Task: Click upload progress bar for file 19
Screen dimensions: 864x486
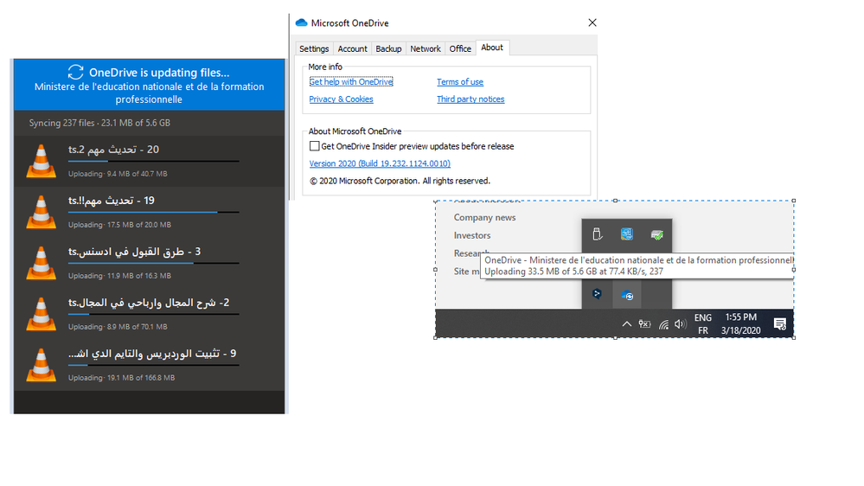Action: click(x=154, y=212)
